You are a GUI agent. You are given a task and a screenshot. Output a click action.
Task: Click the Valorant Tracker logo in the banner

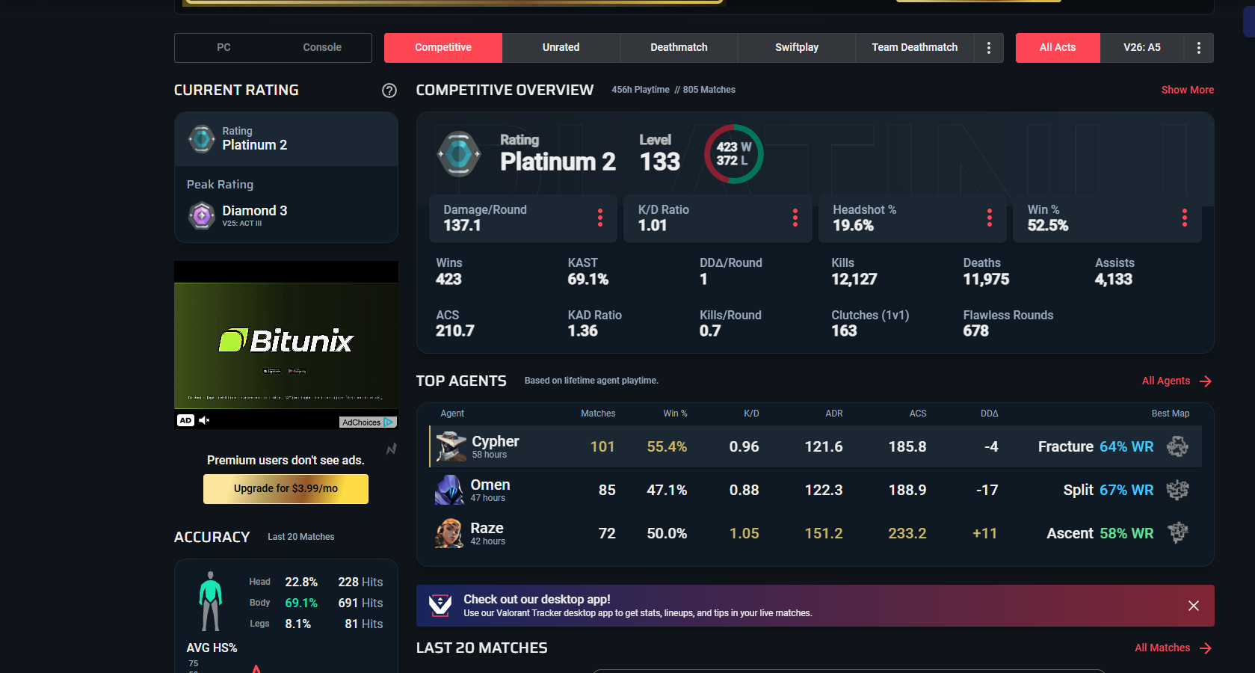(440, 606)
